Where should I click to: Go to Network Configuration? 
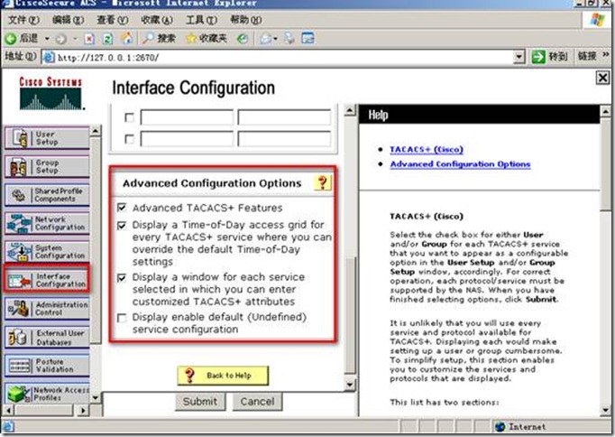tap(47, 223)
